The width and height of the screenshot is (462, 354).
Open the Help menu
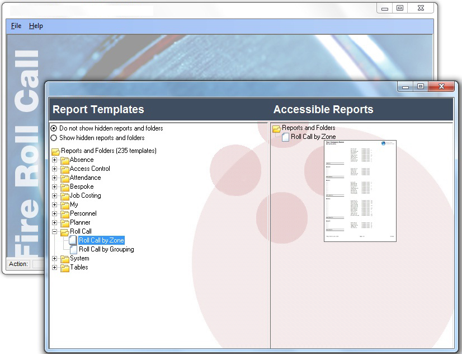pos(36,26)
